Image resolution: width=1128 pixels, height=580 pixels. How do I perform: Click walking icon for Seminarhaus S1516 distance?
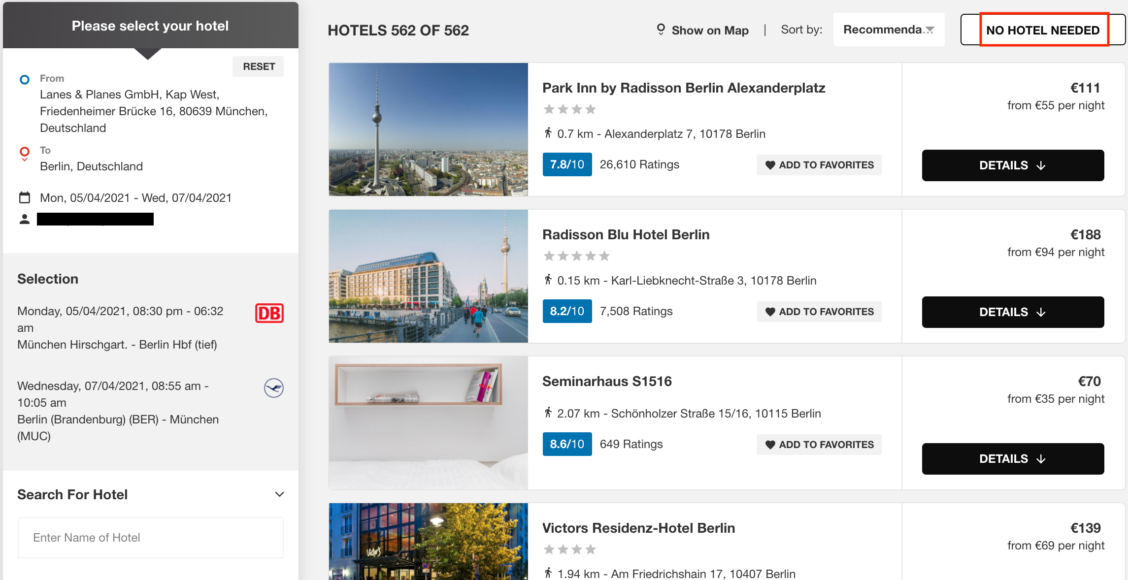tap(548, 413)
